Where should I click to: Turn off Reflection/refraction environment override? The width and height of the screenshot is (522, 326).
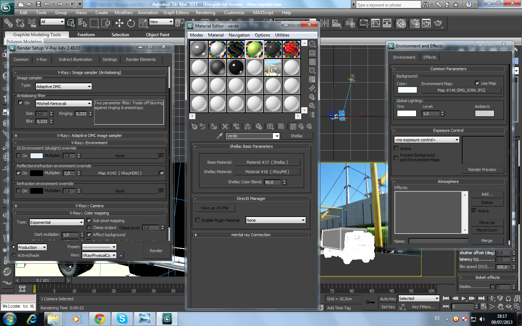[x=18, y=173]
